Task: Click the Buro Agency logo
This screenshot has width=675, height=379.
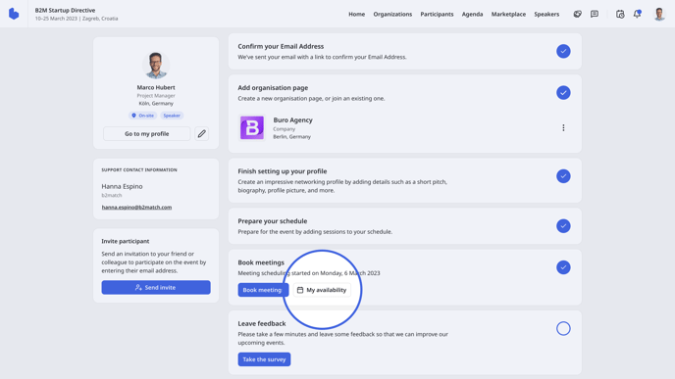Action: click(252, 127)
